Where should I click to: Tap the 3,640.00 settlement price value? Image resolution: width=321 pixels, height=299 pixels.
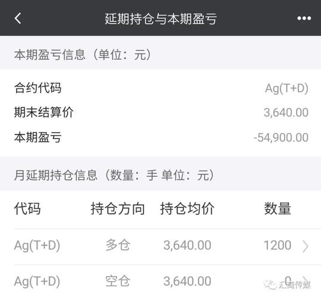coord(286,112)
